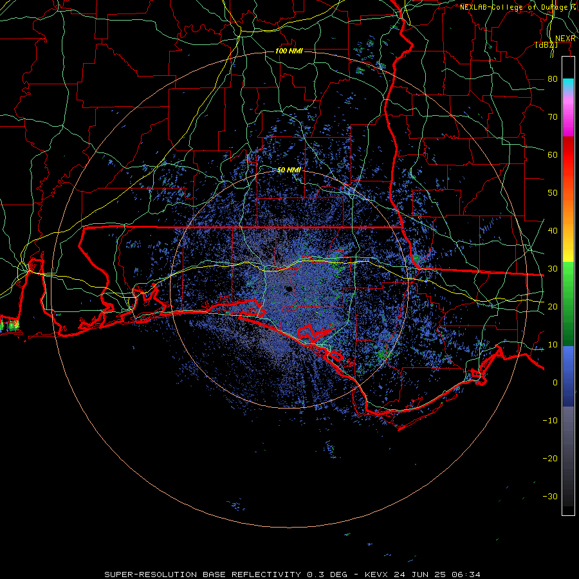Click the 0 value on the dBZ scale
This screenshot has height=579, width=579.
pyautogui.click(x=555, y=383)
